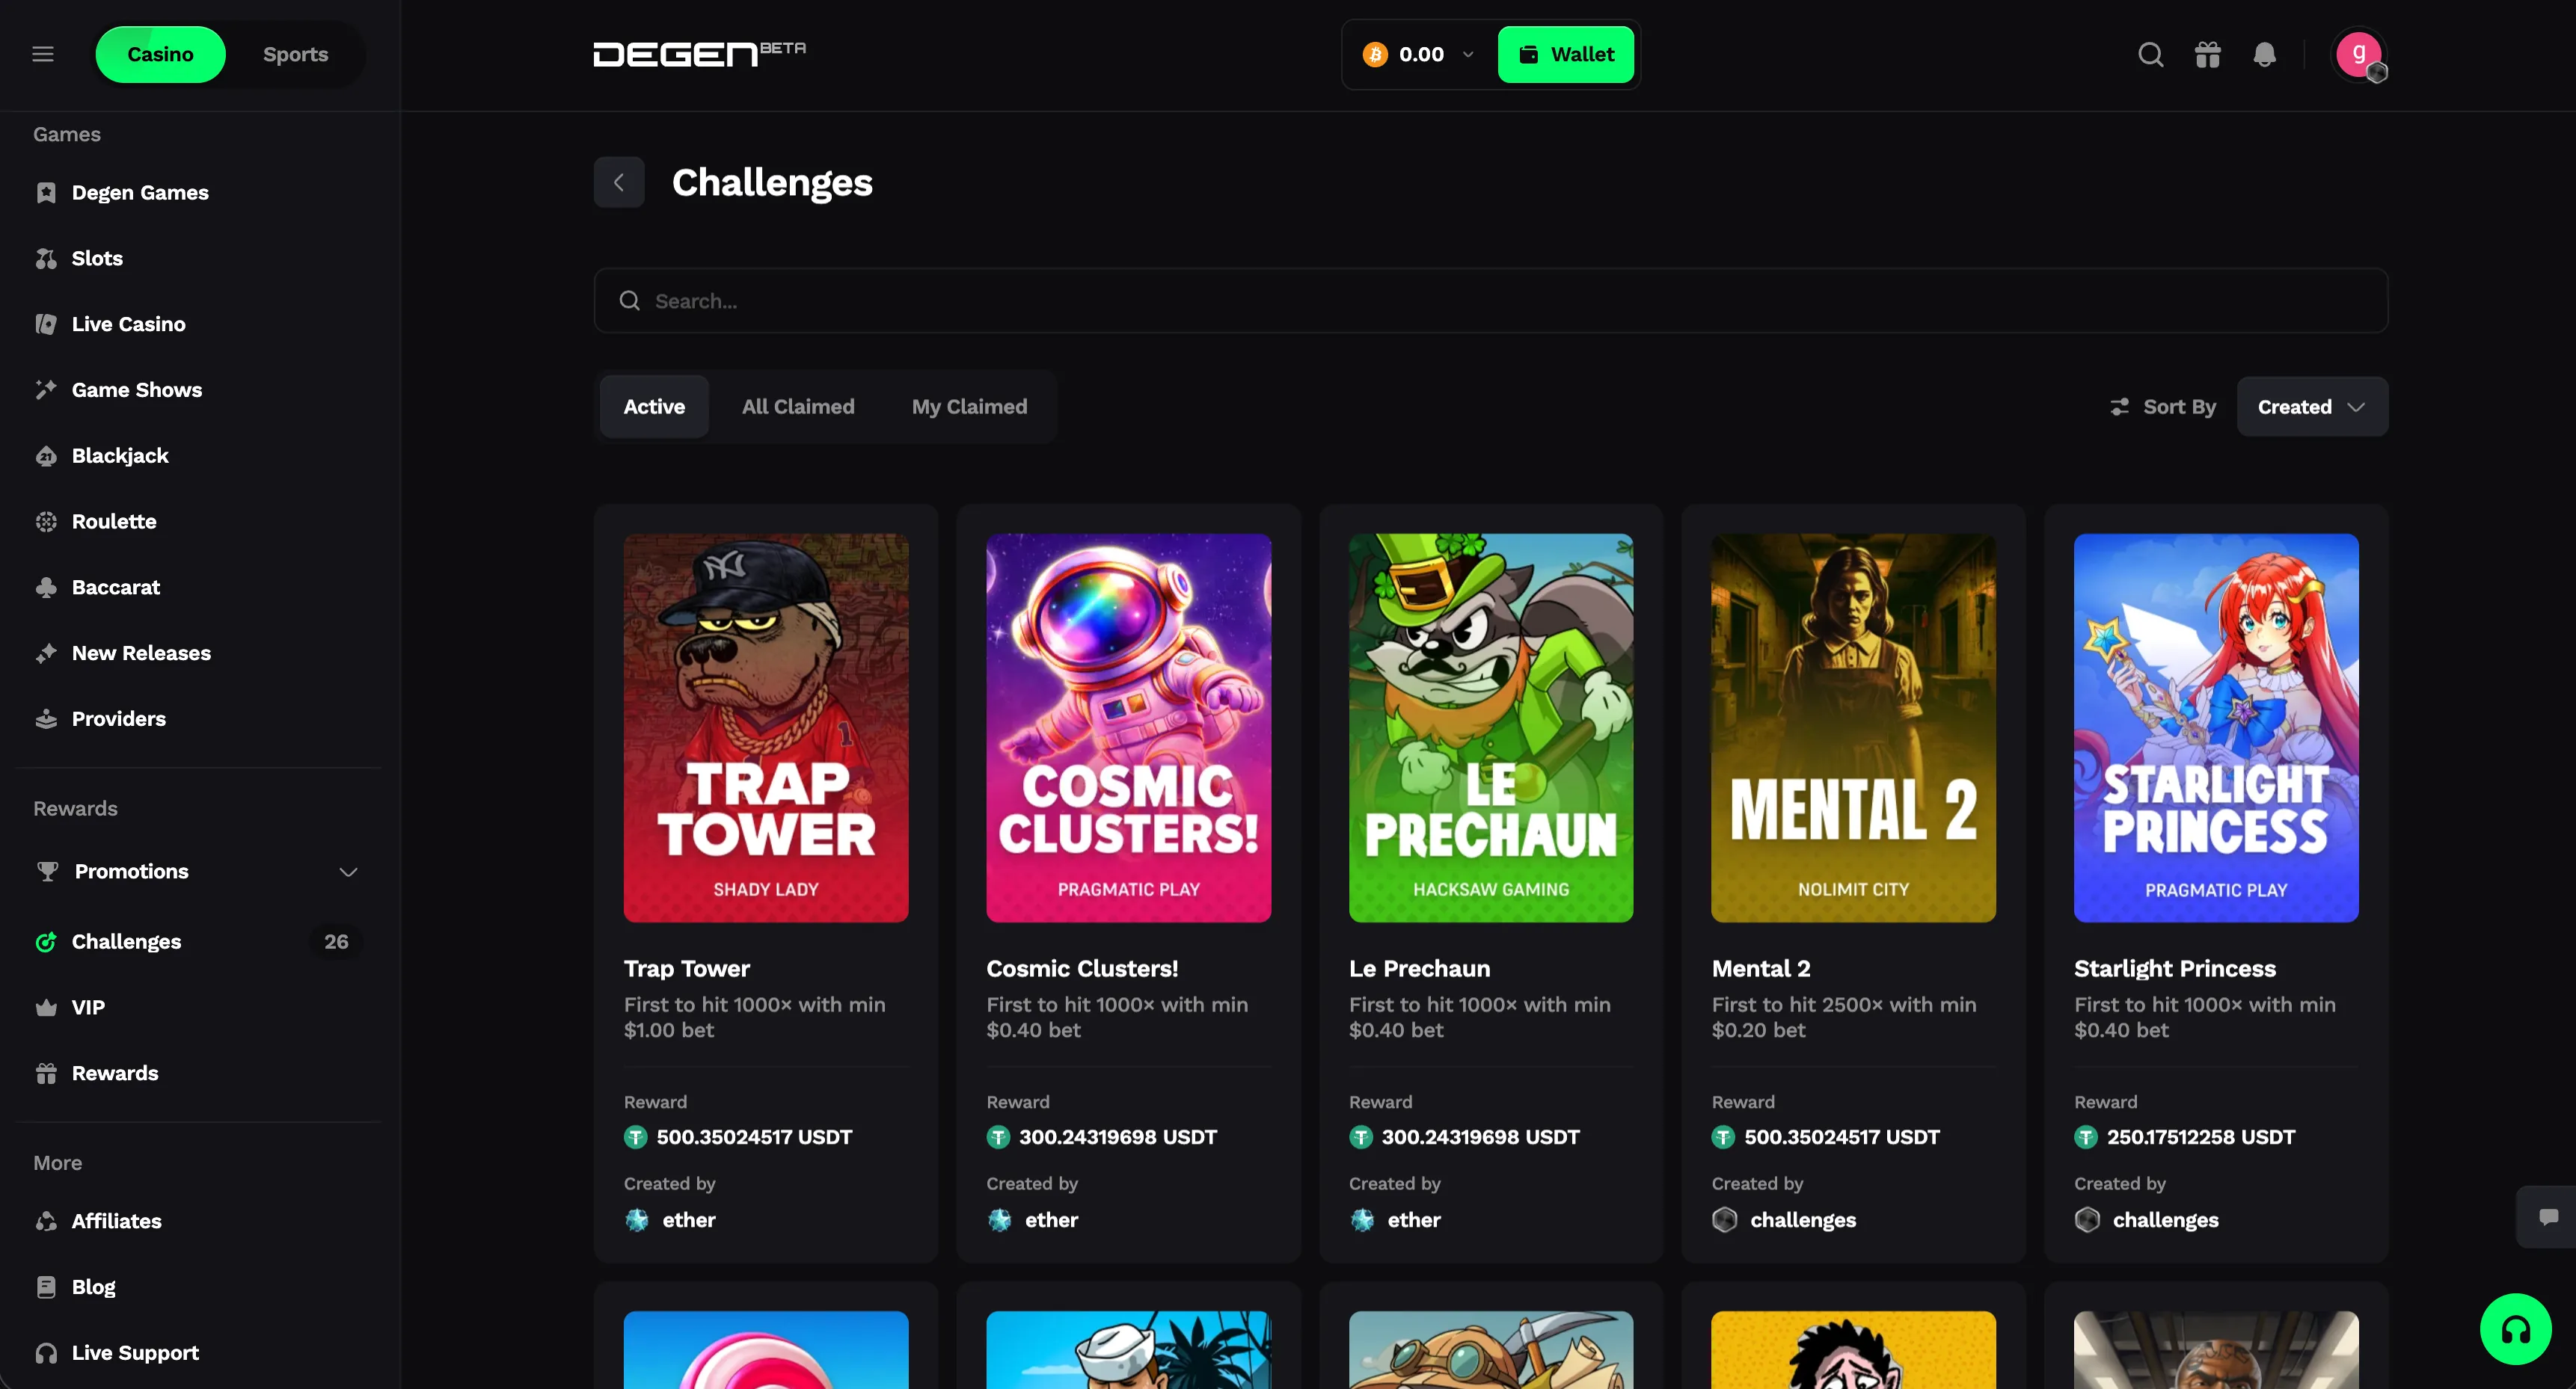Viewport: 2576px width, 1389px height.
Task: Open the Sort By Created dropdown
Action: point(2312,407)
